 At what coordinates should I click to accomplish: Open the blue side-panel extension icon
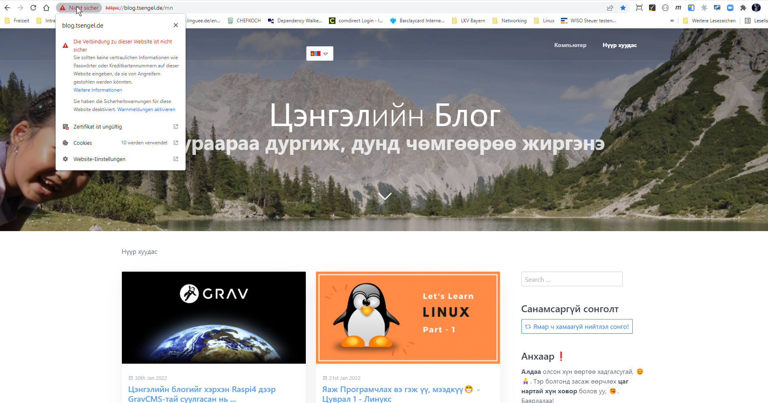[691, 8]
